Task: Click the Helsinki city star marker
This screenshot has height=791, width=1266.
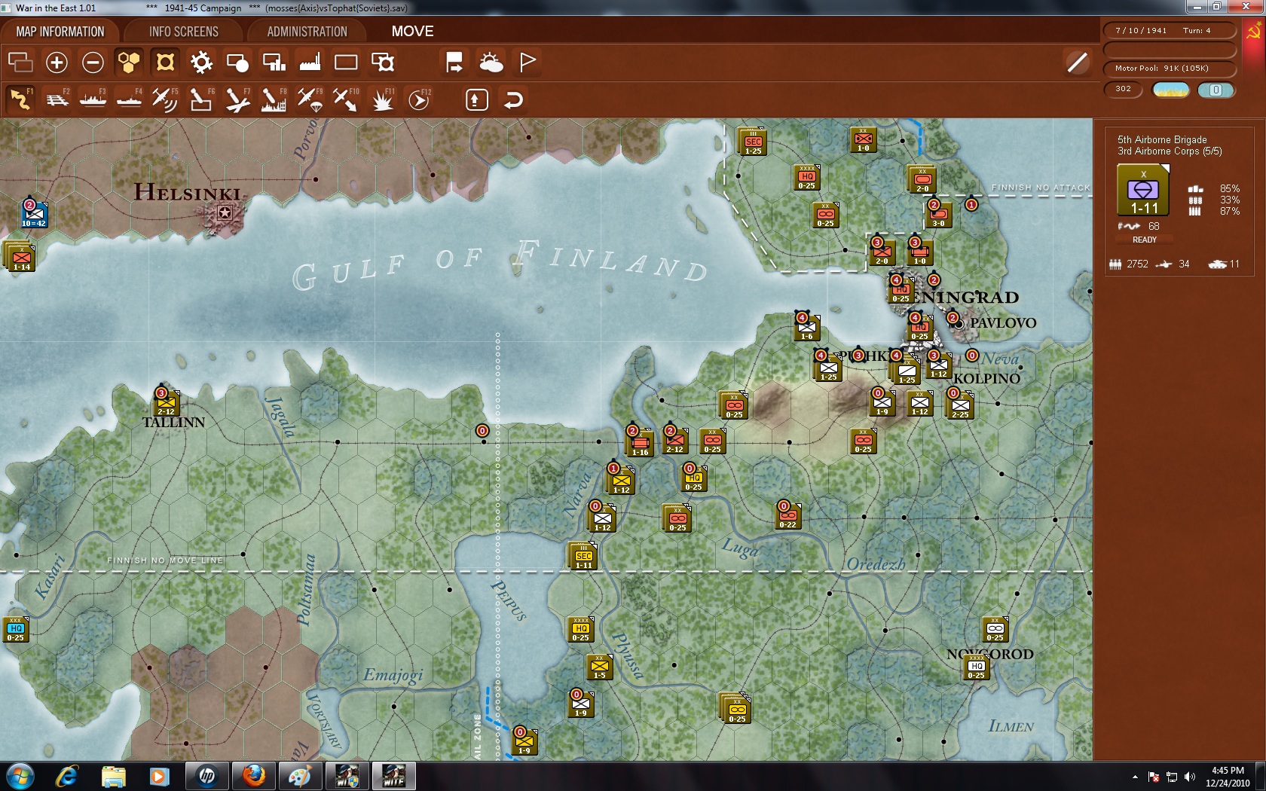Action: [x=224, y=213]
